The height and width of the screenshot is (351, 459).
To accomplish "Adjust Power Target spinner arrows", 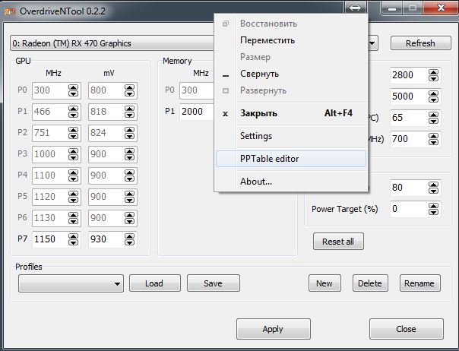I will click(x=433, y=209).
